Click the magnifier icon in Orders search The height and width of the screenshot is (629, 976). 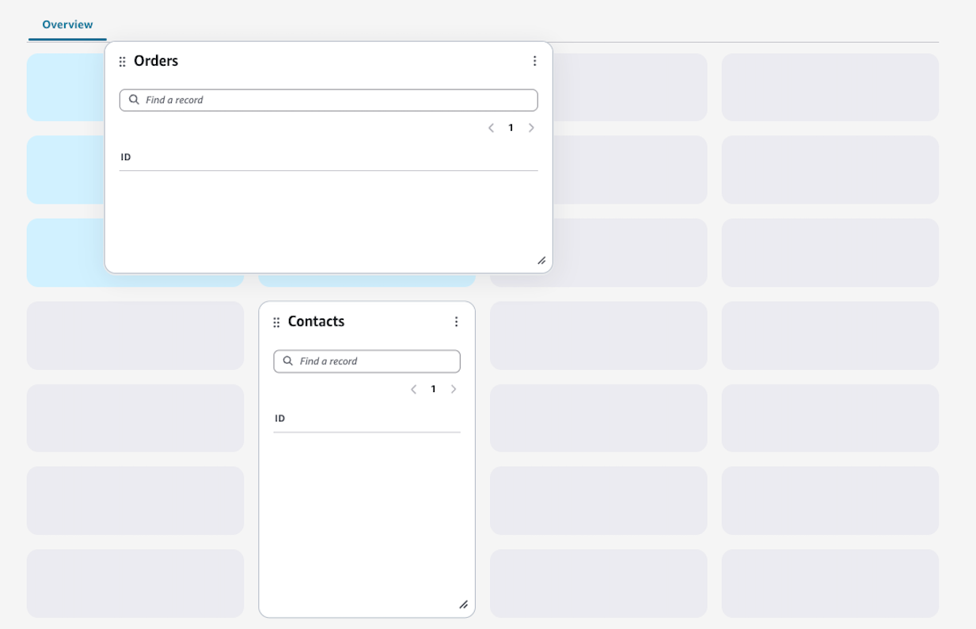(x=133, y=100)
